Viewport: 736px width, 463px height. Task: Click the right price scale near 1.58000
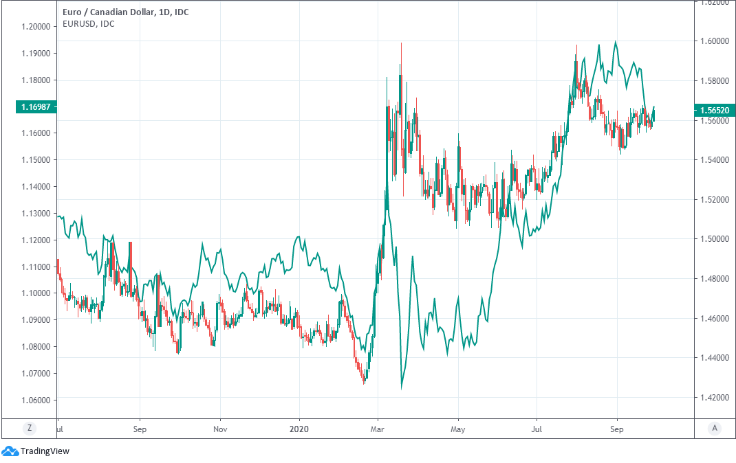pyautogui.click(x=712, y=81)
